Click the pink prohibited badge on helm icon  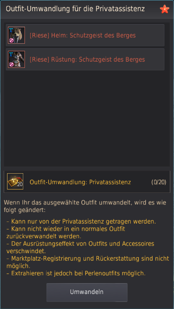tap(11, 41)
